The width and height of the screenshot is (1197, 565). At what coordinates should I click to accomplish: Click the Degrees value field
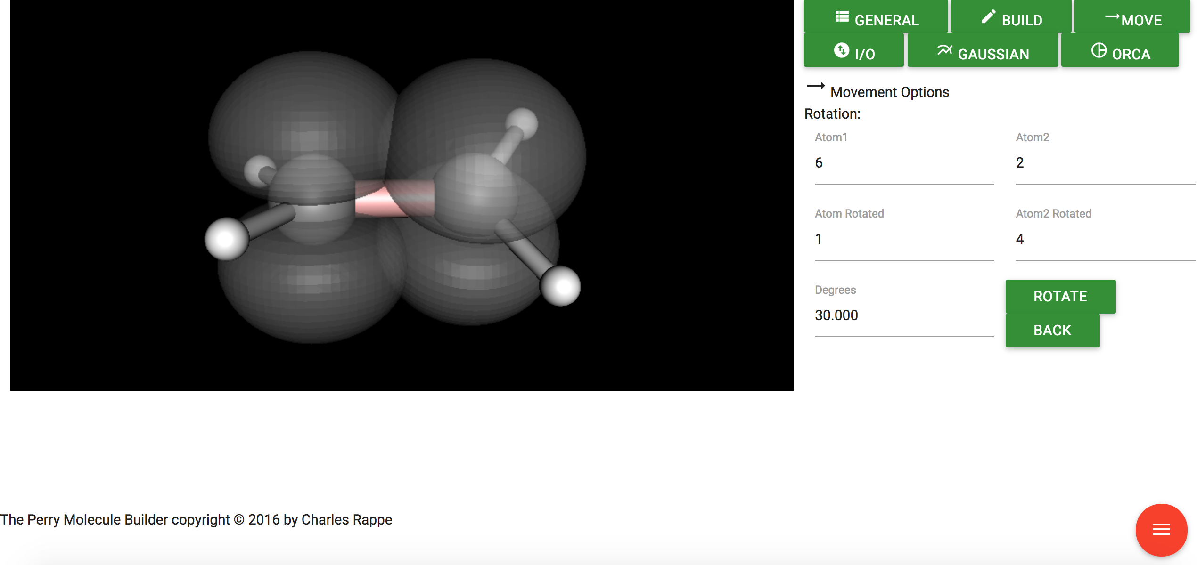pyautogui.click(x=904, y=316)
